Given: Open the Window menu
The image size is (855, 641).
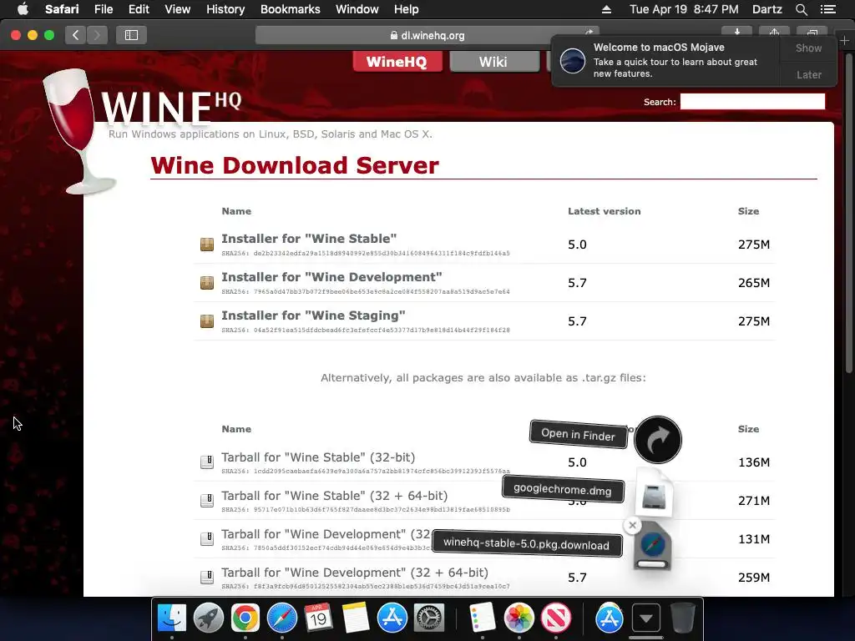Looking at the screenshot, I should point(357,9).
